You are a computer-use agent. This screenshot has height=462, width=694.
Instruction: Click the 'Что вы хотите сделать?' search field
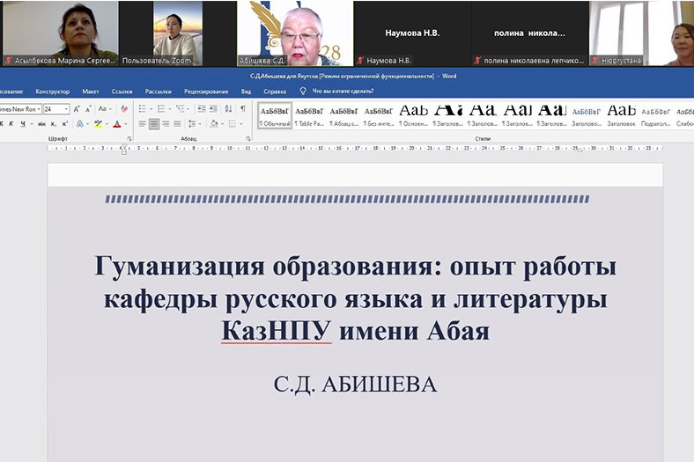[x=342, y=91]
